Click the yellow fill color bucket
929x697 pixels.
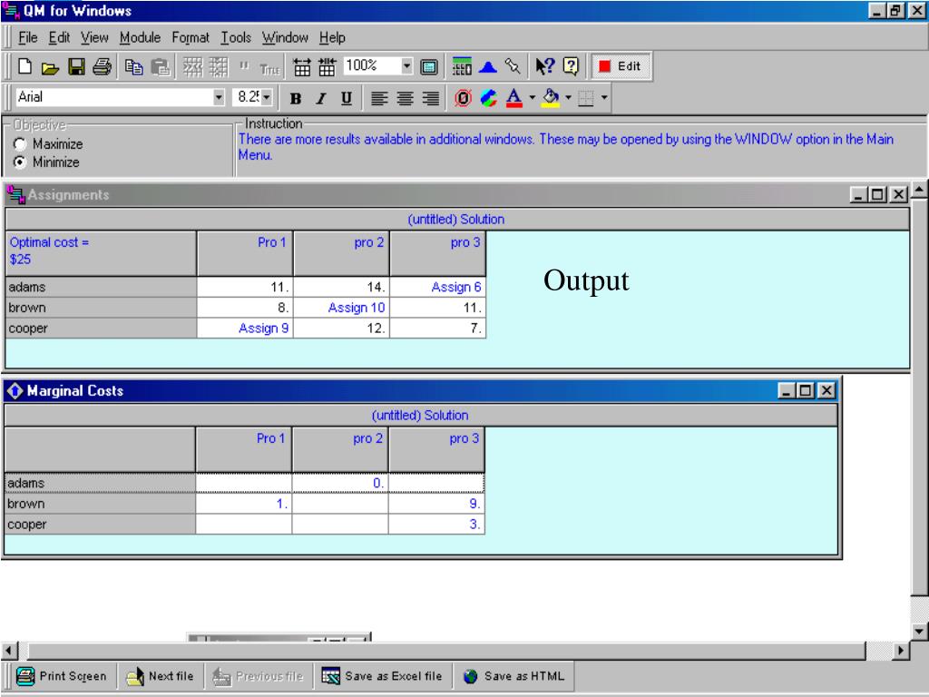[551, 98]
